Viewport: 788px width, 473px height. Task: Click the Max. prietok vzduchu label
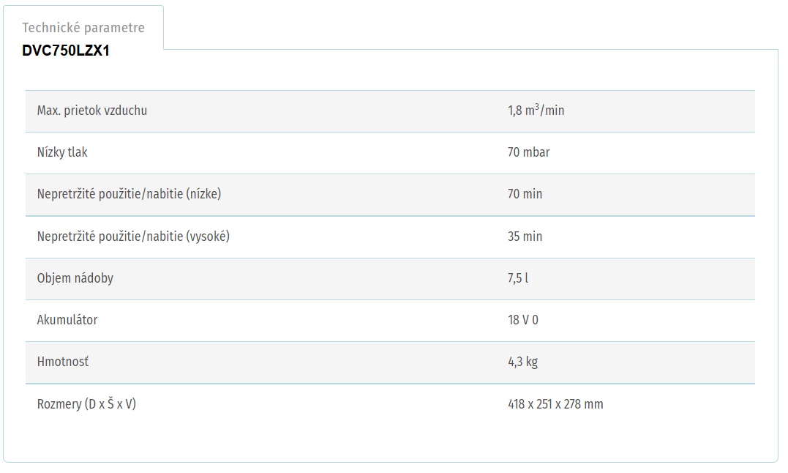pos(92,111)
